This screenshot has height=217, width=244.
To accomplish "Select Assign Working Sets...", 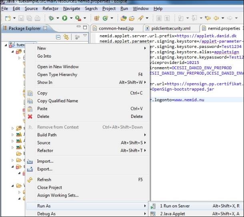I will click(x=88, y=195).
